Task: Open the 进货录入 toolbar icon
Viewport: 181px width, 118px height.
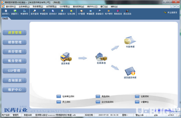Action: coord(6,12)
